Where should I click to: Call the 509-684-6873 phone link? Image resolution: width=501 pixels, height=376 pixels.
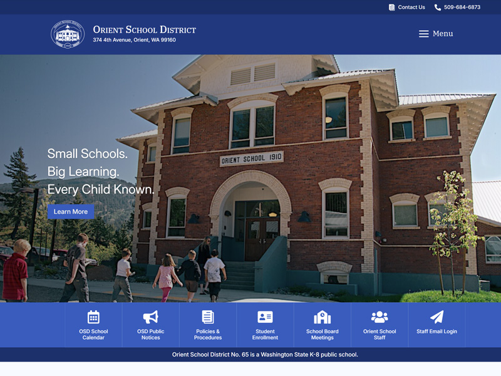[462, 8]
